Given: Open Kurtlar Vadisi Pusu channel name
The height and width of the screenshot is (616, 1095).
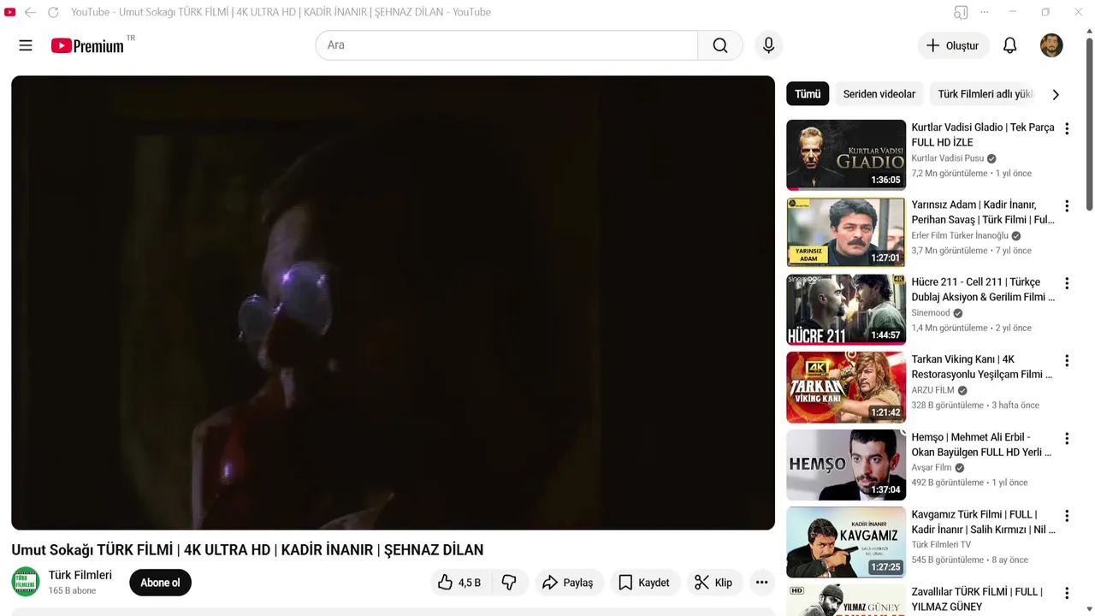Looking at the screenshot, I should (x=947, y=158).
